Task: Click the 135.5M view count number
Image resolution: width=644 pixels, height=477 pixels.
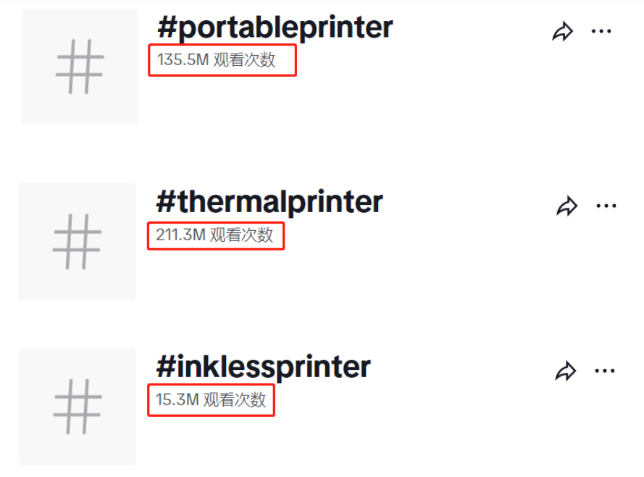Action: point(183,60)
